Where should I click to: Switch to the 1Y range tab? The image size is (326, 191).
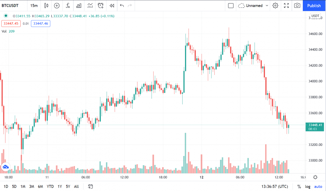coord(60,187)
